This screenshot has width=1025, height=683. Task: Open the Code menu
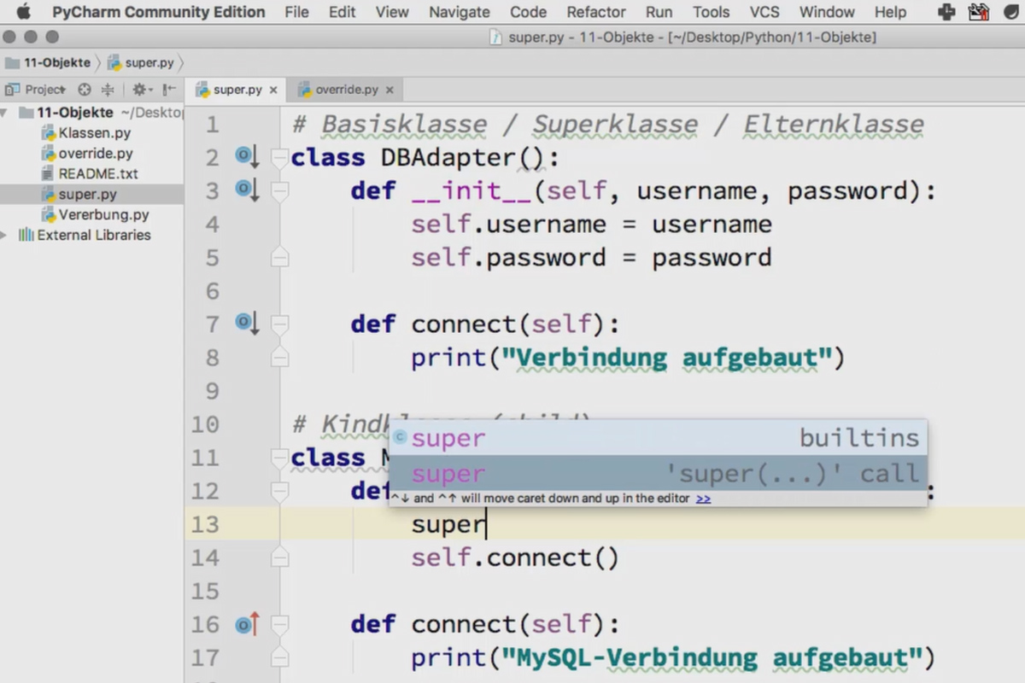click(528, 12)
